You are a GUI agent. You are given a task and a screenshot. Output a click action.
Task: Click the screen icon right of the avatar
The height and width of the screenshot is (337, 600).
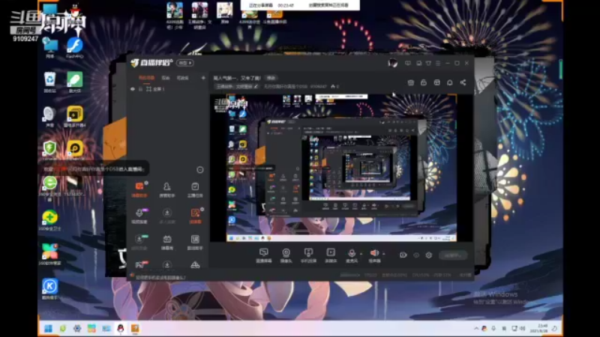[408, 63]
